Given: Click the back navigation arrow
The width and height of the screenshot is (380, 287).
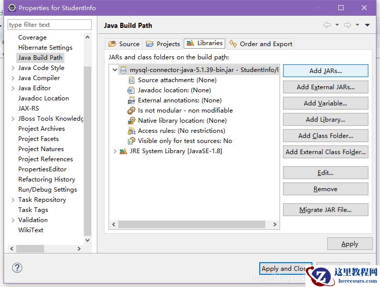Looking at the screenshot, I should click(327, 25).
